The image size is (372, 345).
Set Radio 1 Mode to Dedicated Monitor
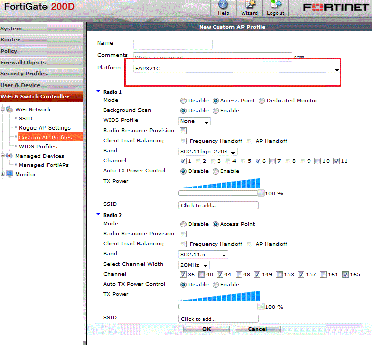(x=262, y=101)
